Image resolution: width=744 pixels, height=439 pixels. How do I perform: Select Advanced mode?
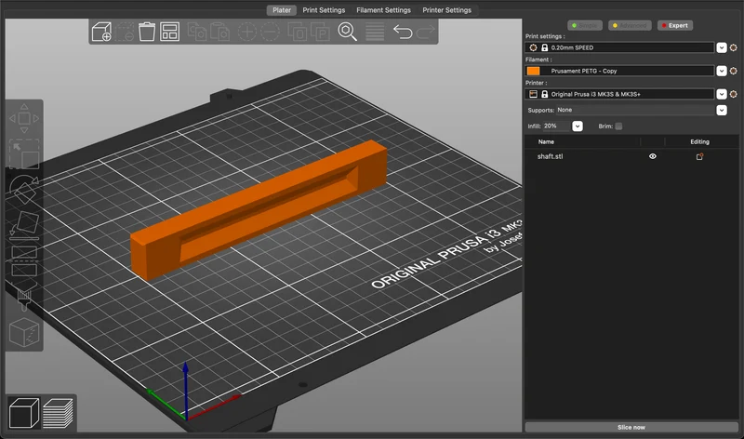click(630, 26)
